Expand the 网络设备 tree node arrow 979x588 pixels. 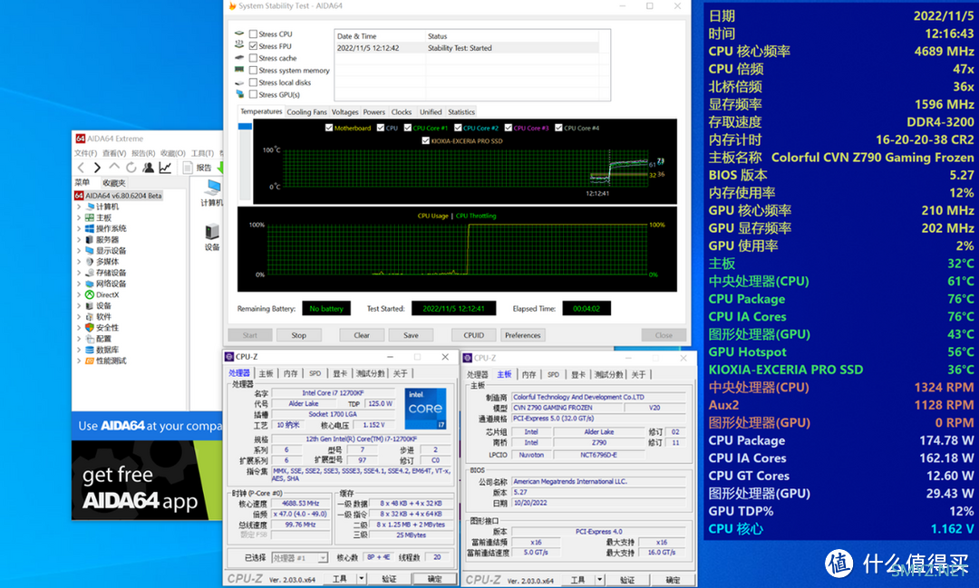tap(79, 284)
